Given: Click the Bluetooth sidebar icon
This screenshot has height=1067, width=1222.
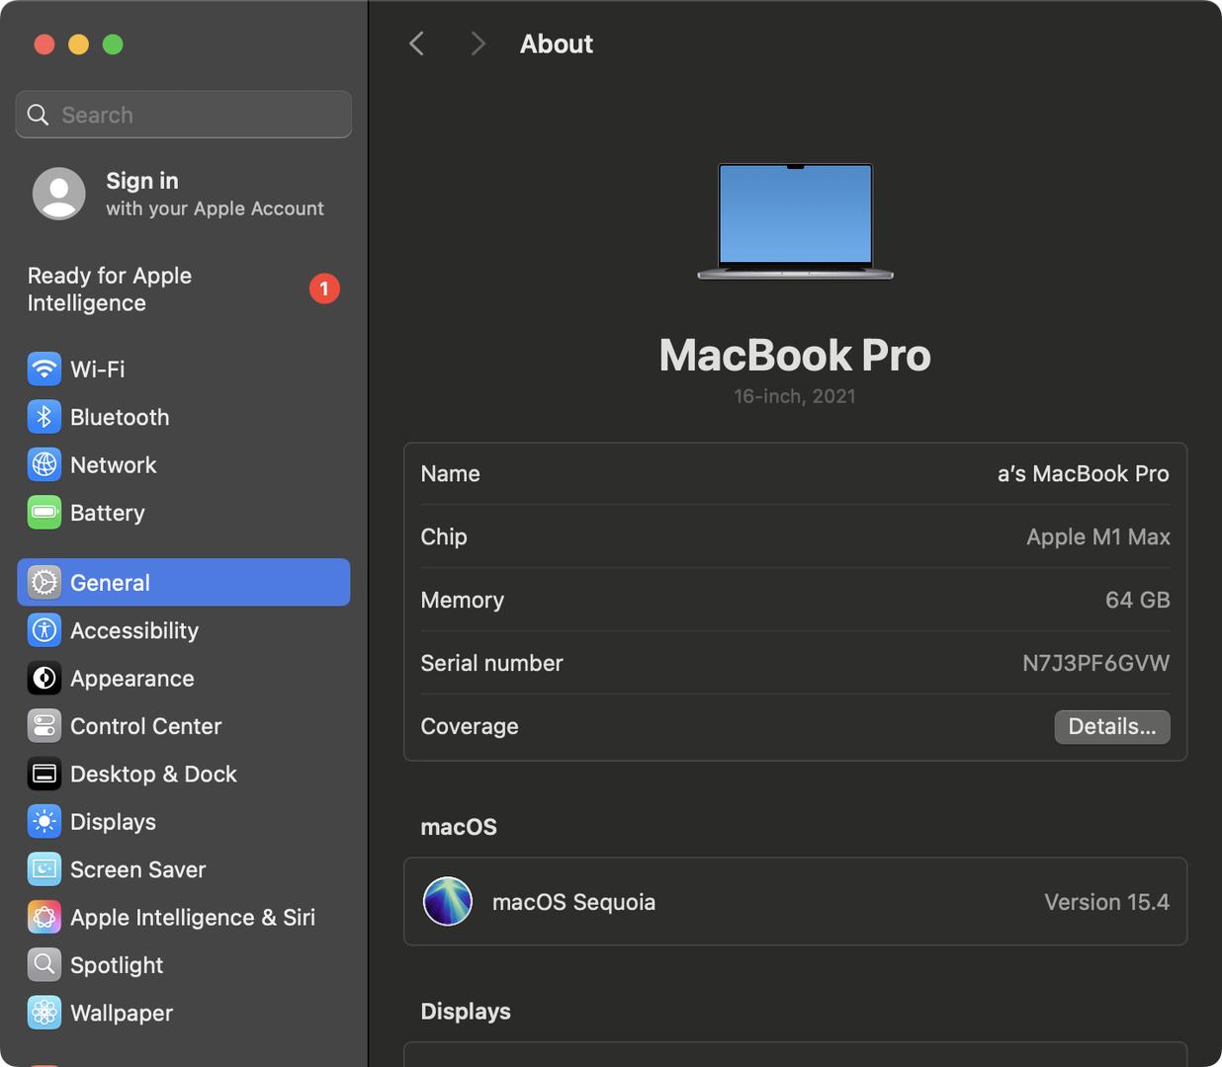Looking at the screenshot, I should click(x=44, y=417).
